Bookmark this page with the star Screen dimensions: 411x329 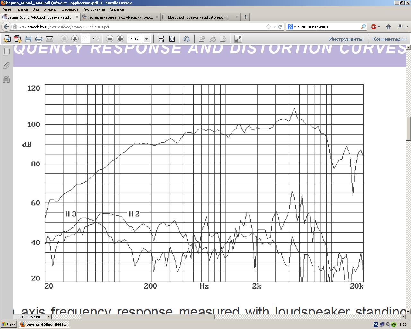[268, 27]
